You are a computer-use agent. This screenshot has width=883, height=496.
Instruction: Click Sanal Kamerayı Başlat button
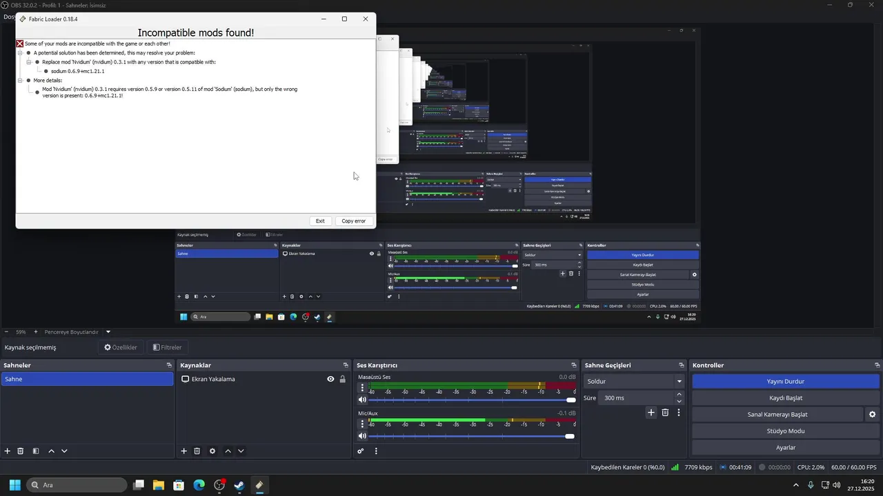coord(777,415)
